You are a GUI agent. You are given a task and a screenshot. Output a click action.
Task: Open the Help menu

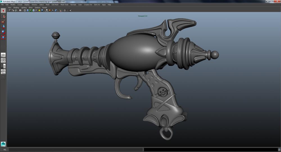click(109, 5)
